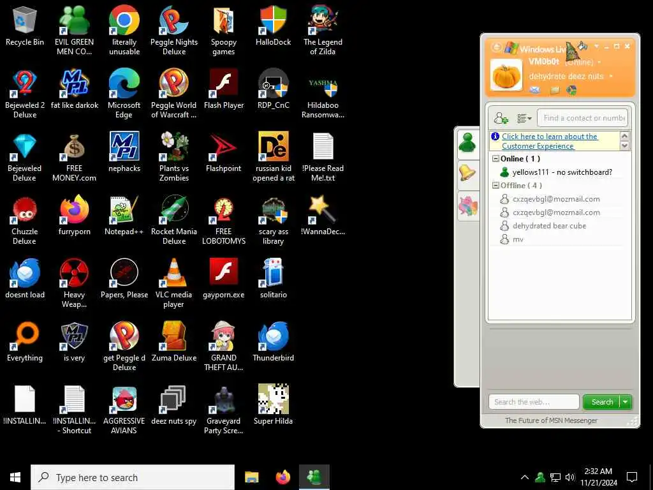Switch to the green Messenger buddy tab
Viewport: 653px width, 490px height.
point(468,143)
